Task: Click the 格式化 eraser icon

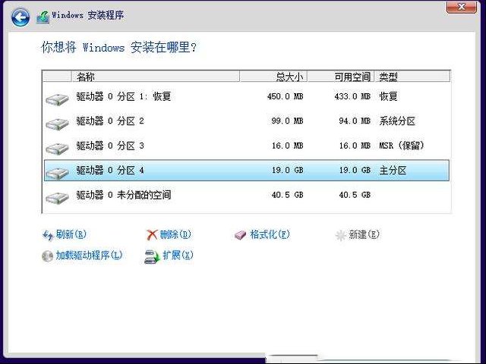Action: point(240,235)
